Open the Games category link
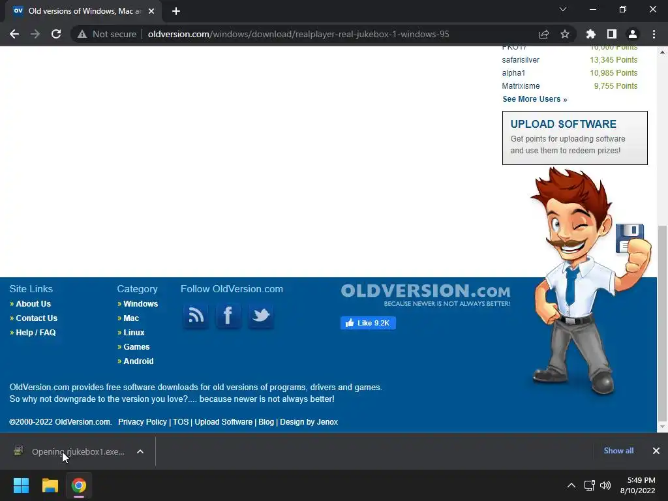This screenshot has width=668, height=501. coord(136,347)
